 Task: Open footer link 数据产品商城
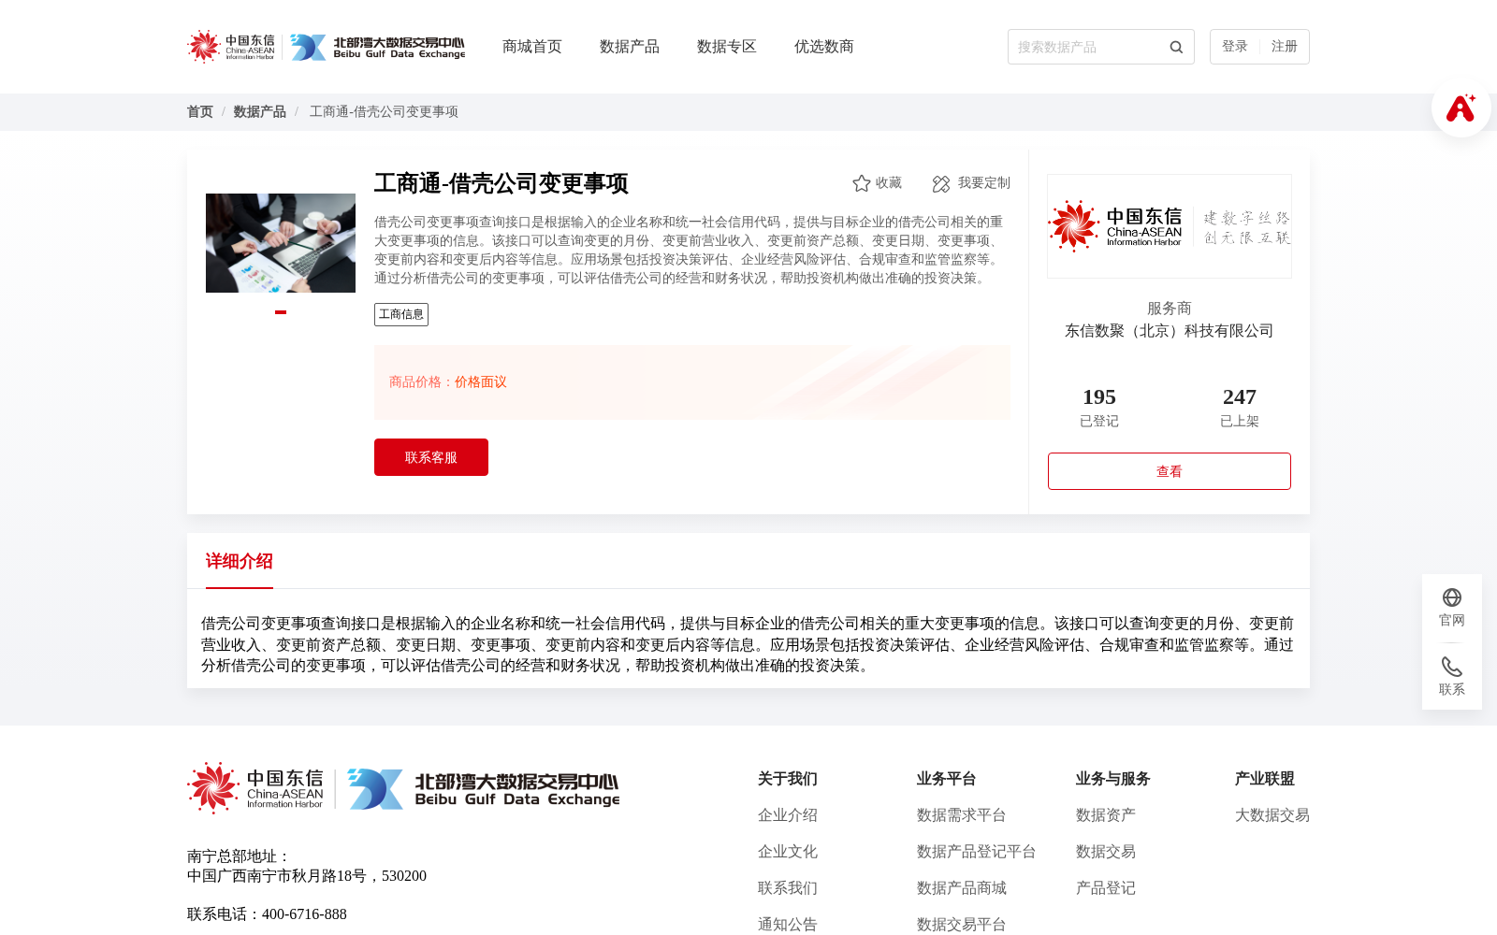tap(962, 888)
